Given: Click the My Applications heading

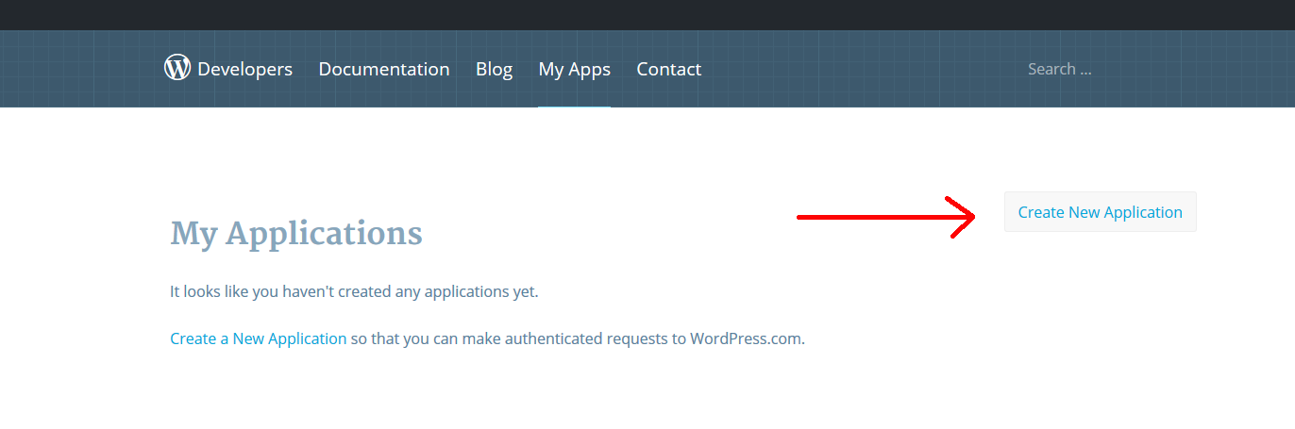Looking at the screenshot, I should click(x=296, y=233).
